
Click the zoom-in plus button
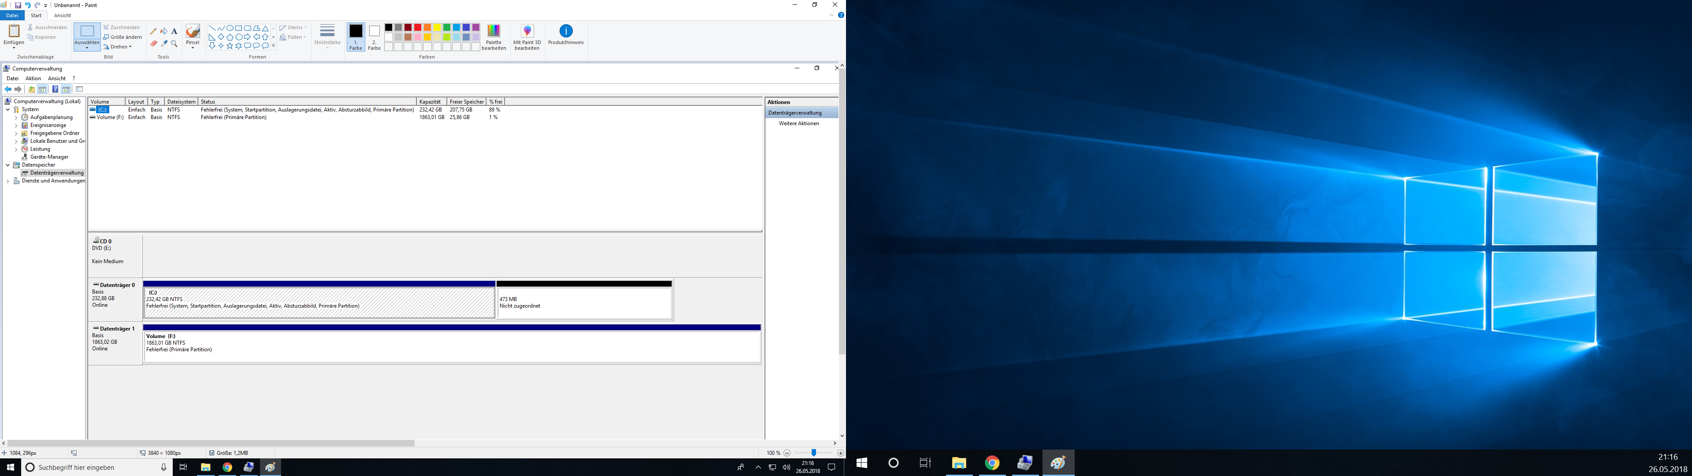coord(840,453)
